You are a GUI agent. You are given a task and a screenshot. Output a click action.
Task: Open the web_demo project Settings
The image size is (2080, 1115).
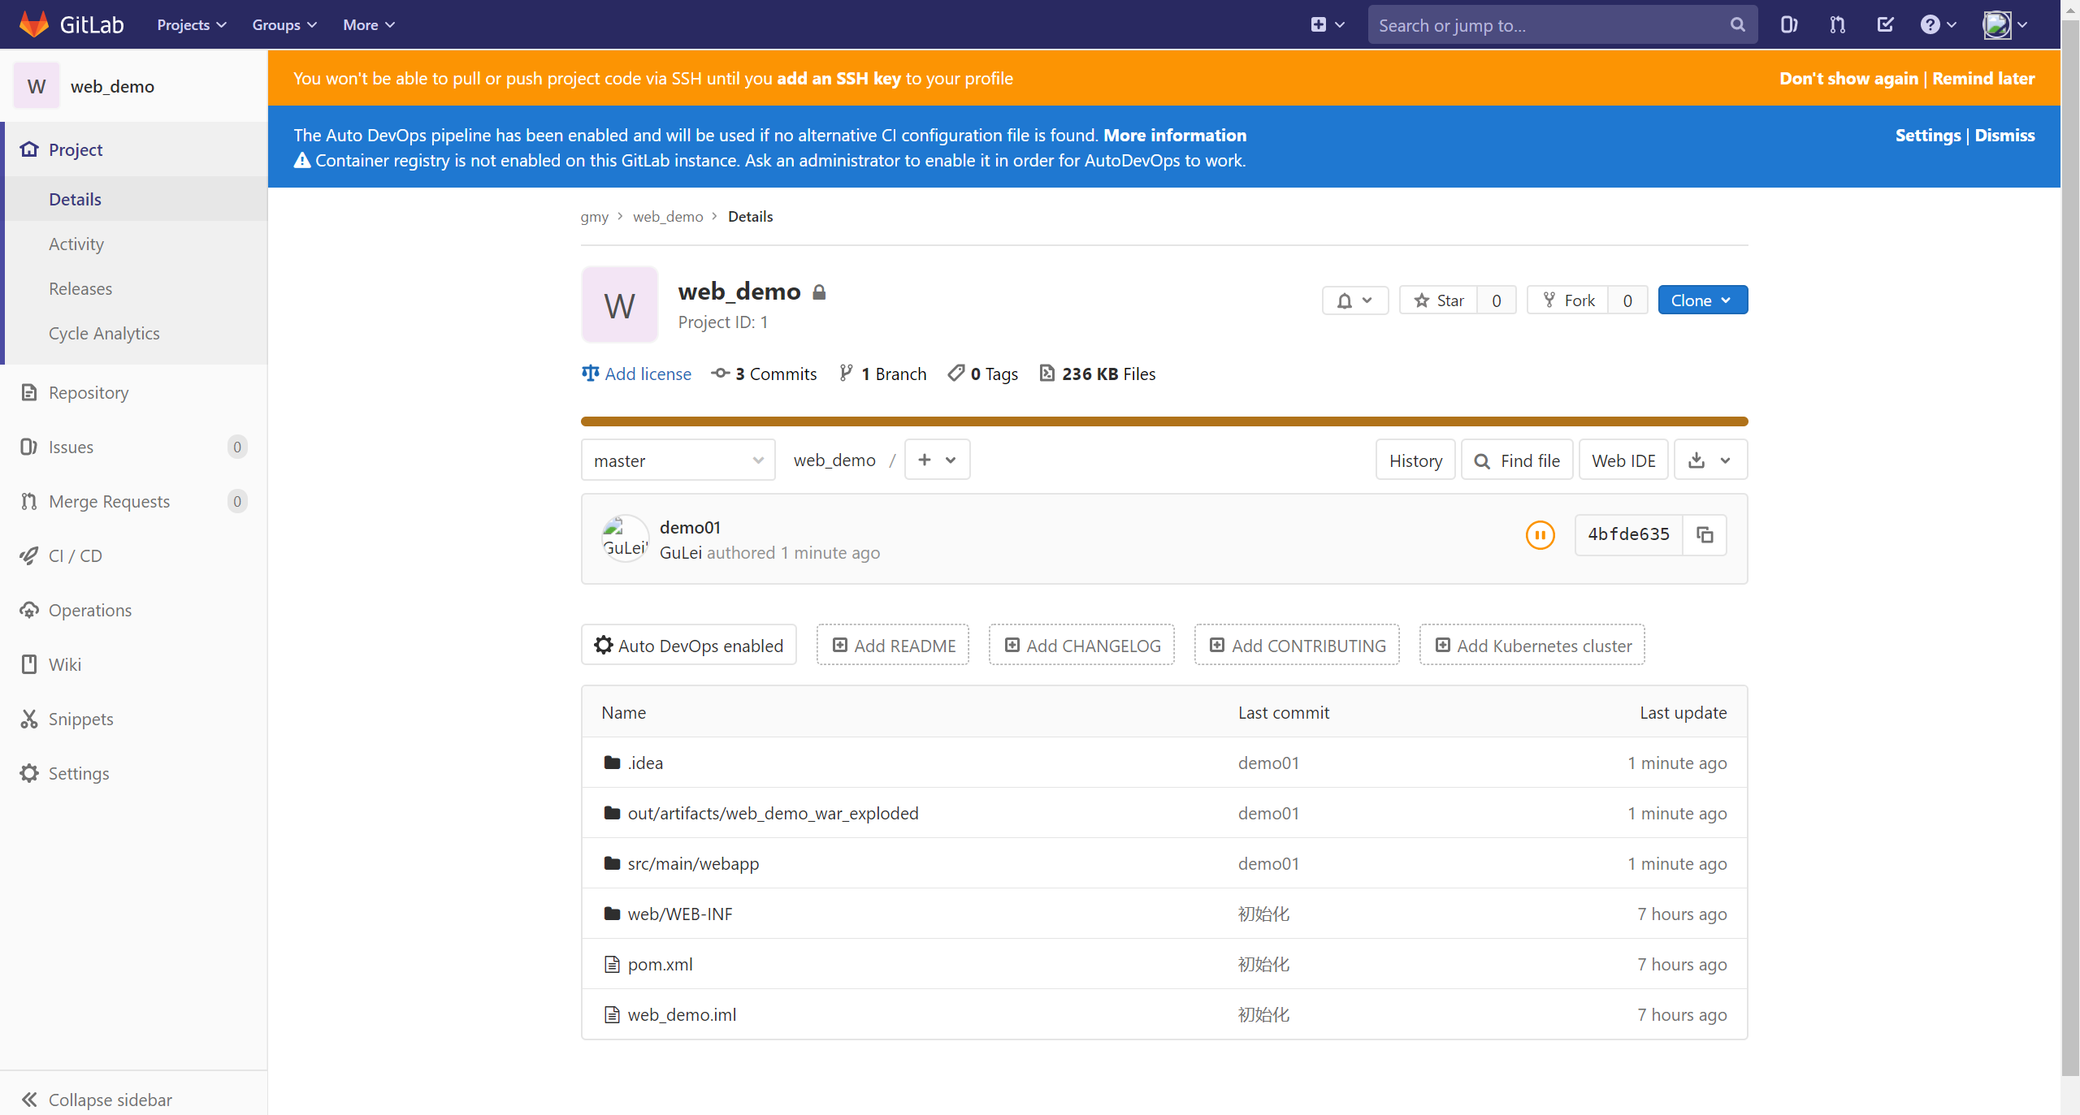[x=79, y=772]
